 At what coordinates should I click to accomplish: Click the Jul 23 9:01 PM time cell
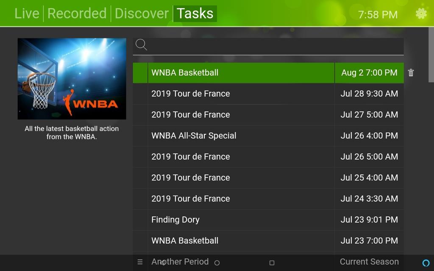369,220
